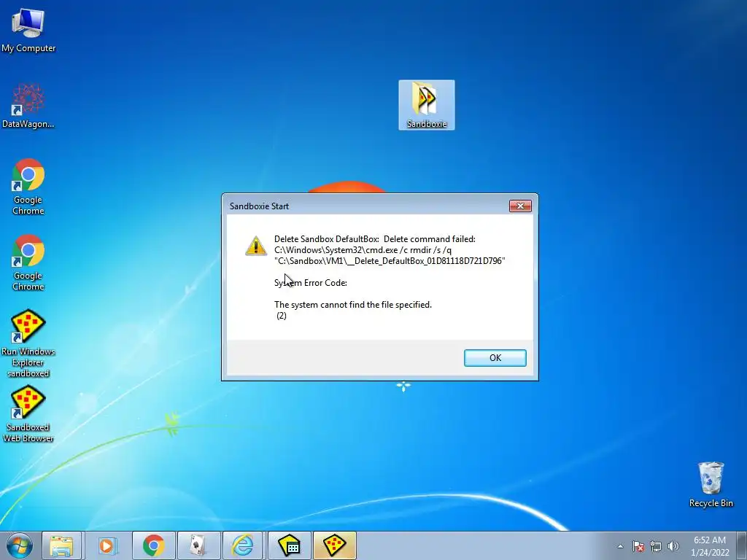This screenshot has height=560, width=747.
Task: Open Action Center flag tray icon
Action: 638,546
